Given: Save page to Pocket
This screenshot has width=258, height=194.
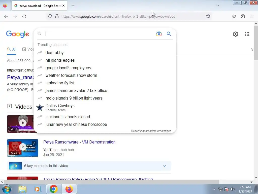Looking at the screenshot, I should (x=234, y=16).
